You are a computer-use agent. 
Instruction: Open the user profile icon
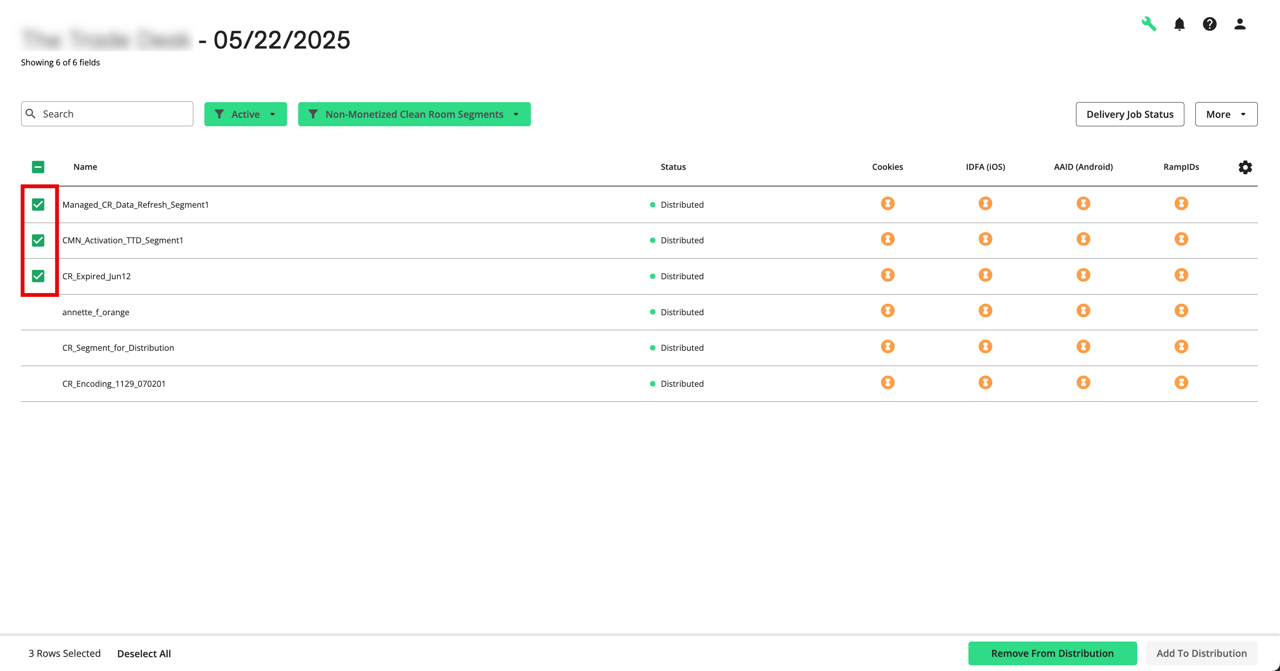point(1239,24)
